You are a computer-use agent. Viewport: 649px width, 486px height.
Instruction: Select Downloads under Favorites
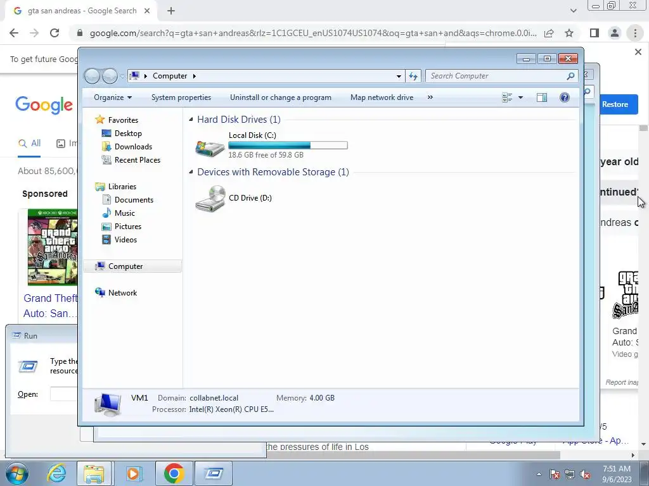[133, 147]
